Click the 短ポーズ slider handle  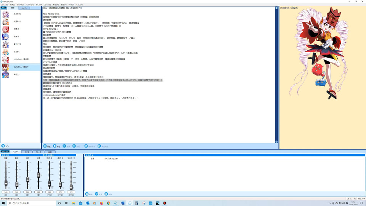(x=49, y=184)
